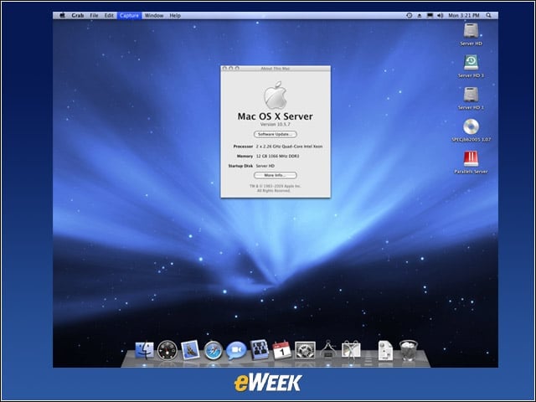The height and width of the screenshot is (402, 536).
Task: Open the Edit menu
Action: point(109,15)
